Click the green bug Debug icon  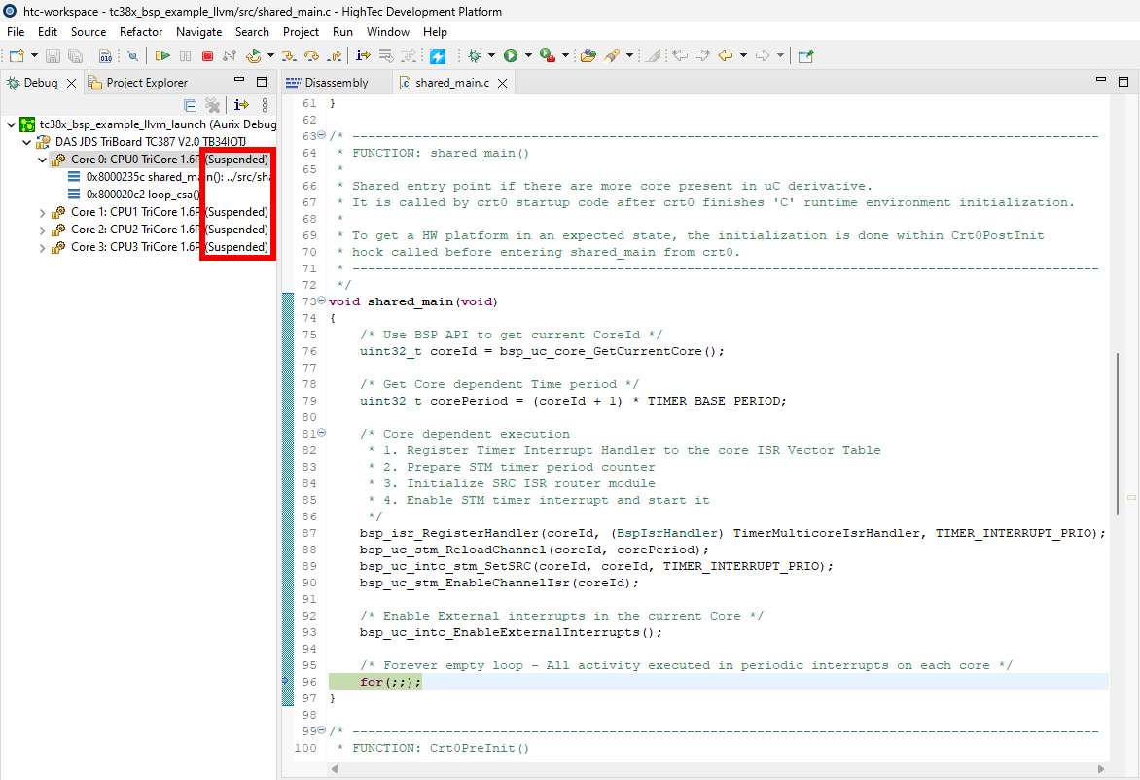tap(475, 56)
